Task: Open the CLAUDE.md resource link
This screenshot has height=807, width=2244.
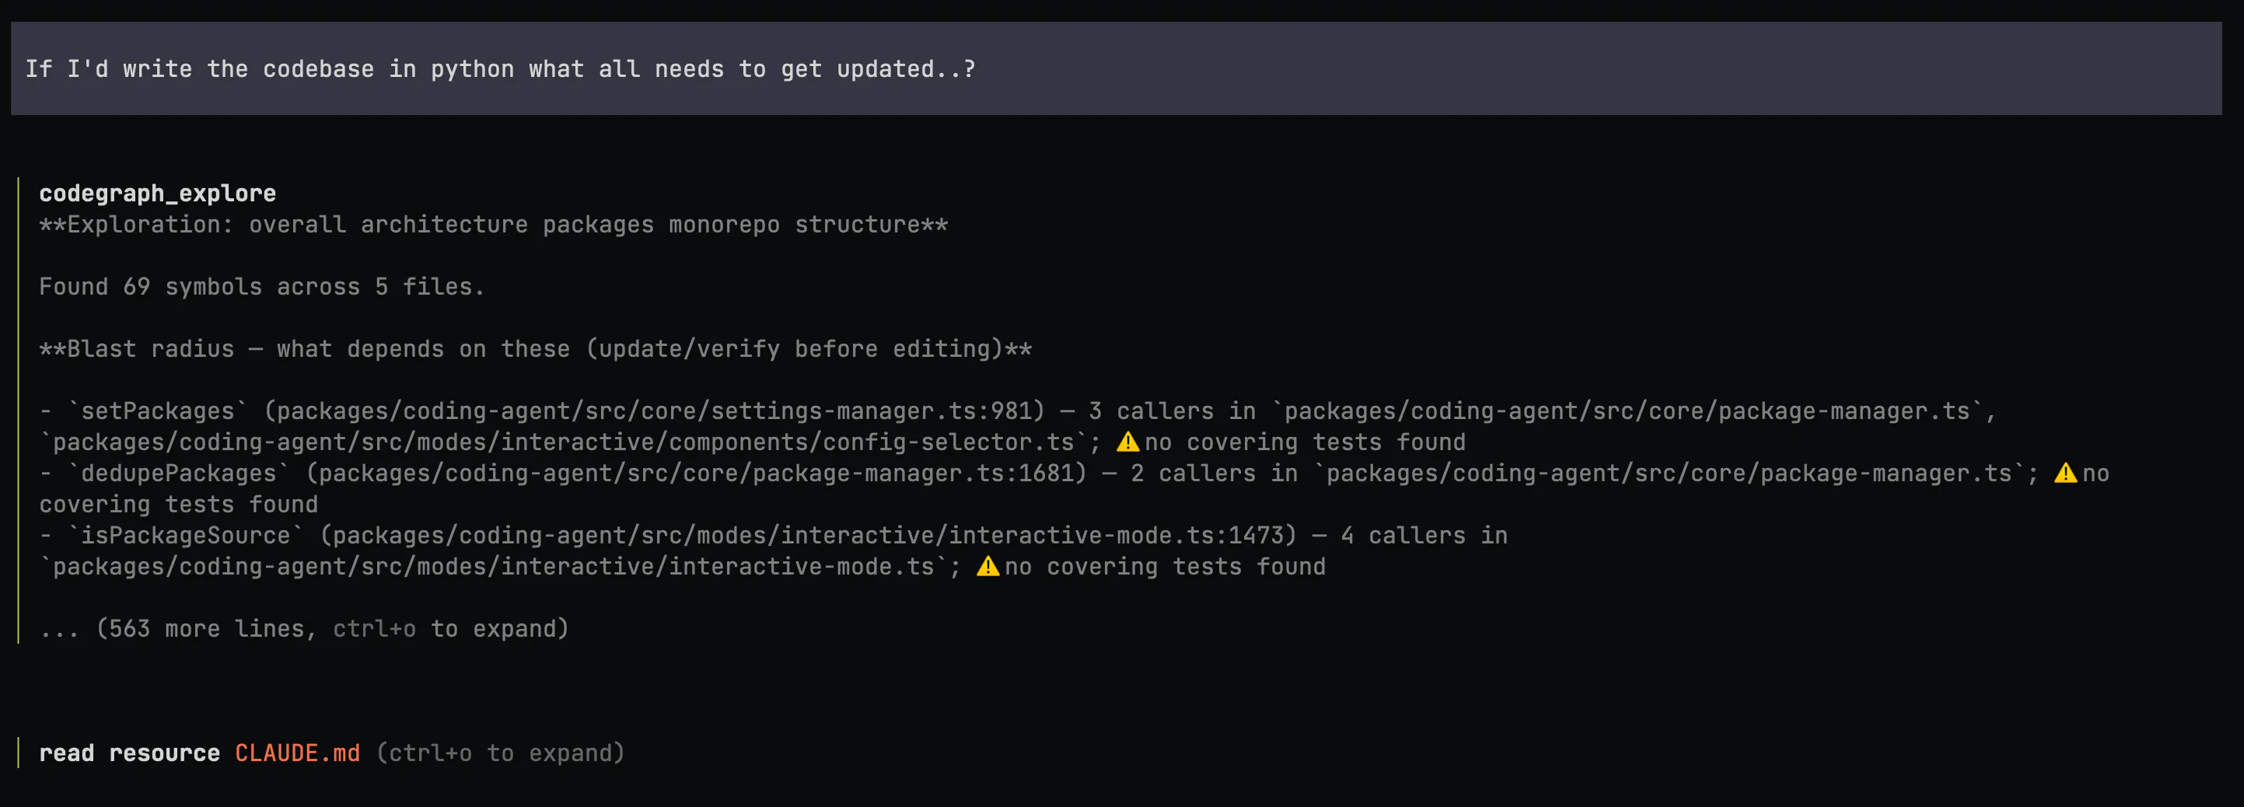Action: pyautogui.click(x=297, y=753)
